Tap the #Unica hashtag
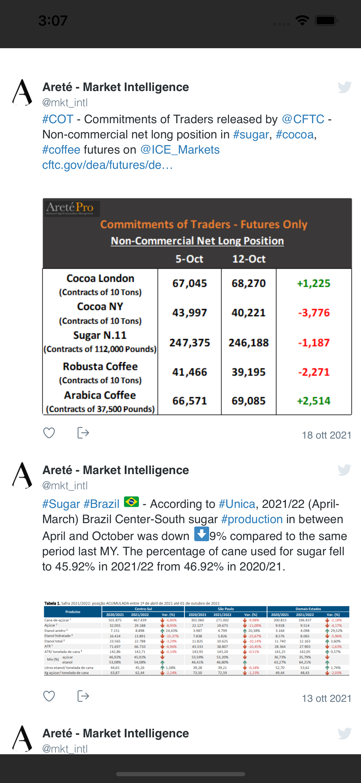This screenshot has height=783, width=361. tap(237, 504)
